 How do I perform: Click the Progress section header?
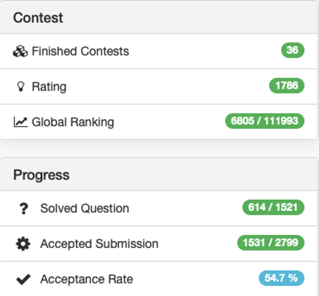coord(42,175)
